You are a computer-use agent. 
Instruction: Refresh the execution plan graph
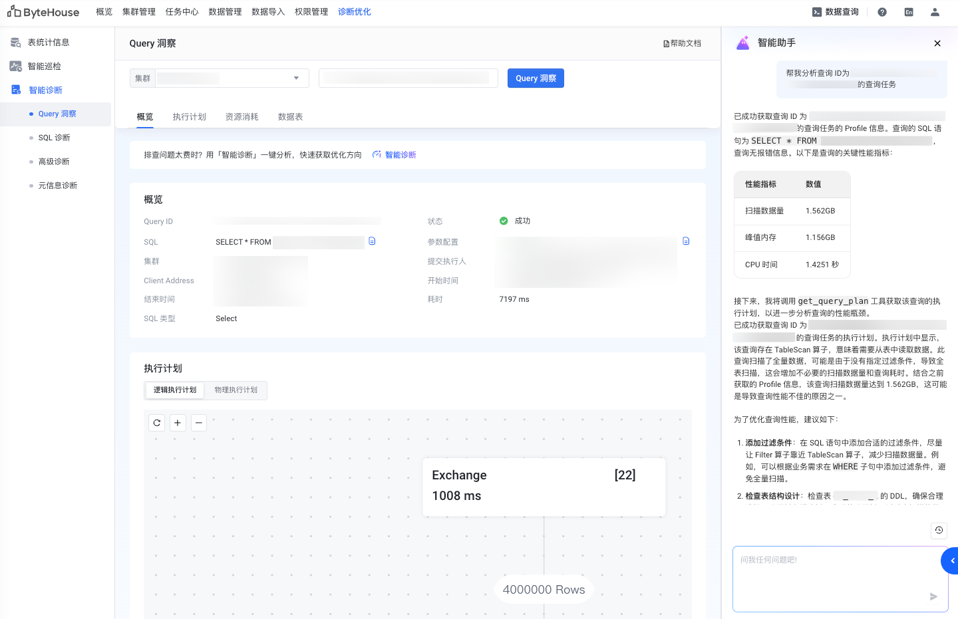coord(157,423)
